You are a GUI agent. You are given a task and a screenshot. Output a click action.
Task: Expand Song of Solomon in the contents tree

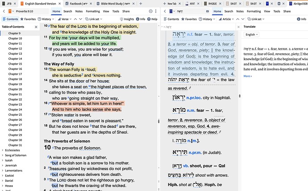(3, 155)
